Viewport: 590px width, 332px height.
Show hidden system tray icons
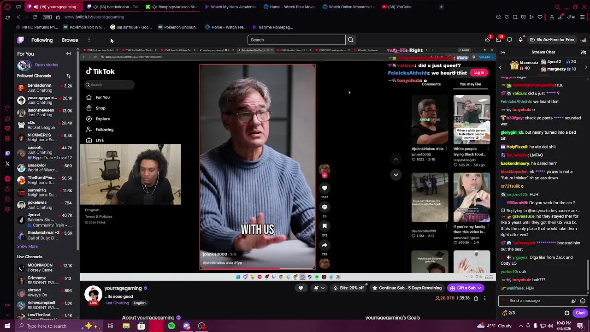(x=521, y=326)
